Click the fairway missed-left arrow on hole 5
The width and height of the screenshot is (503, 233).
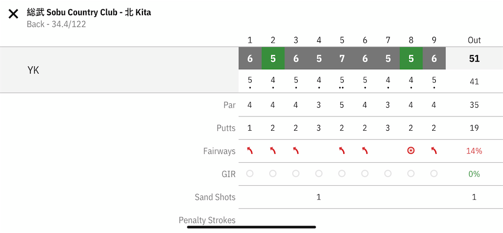coord(342,150)
